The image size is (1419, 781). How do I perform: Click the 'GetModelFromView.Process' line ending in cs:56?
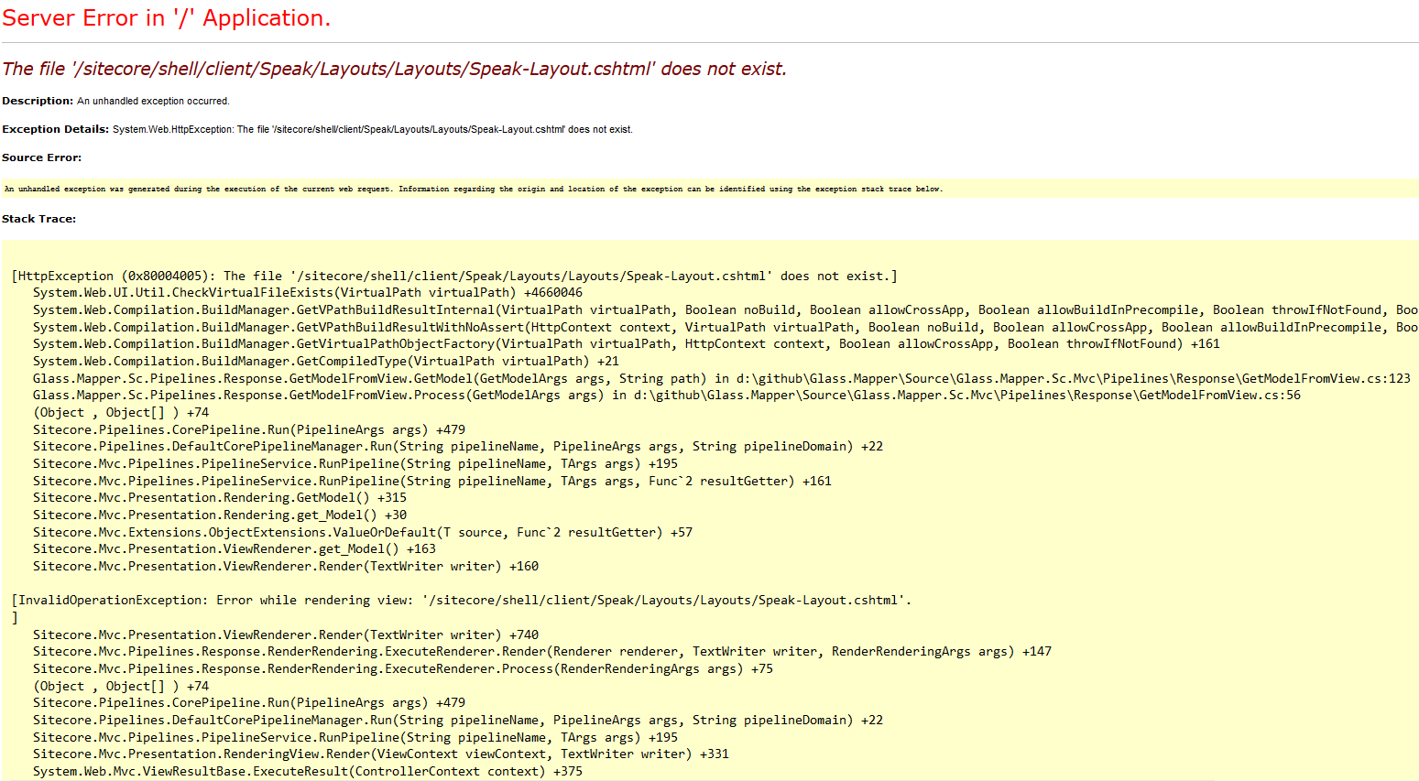[666, 396]
